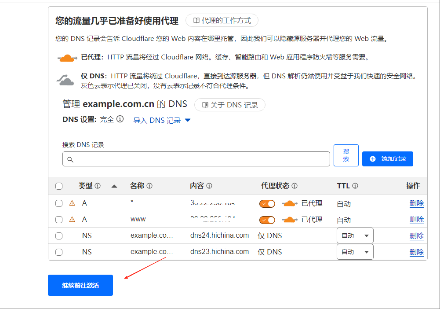Check the select-all records checkbox
The image size is (440, 309).
click(59, 186)
